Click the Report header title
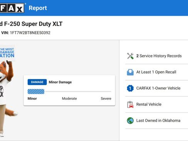188x141 pixels. pos(38,8)
